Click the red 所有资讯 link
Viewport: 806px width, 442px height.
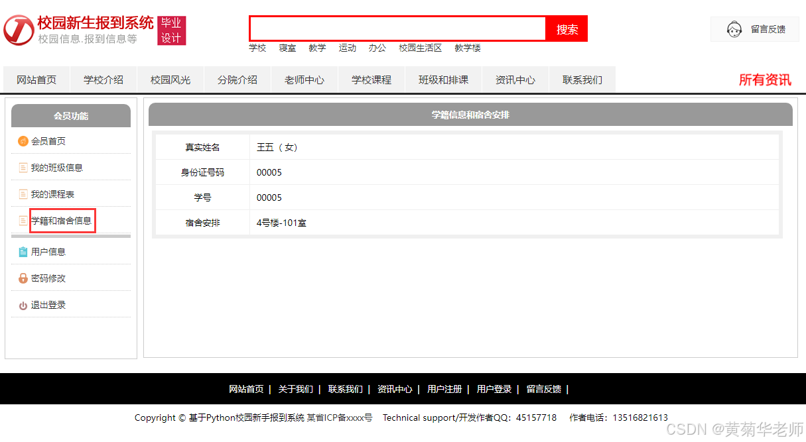tap(765, 80)
